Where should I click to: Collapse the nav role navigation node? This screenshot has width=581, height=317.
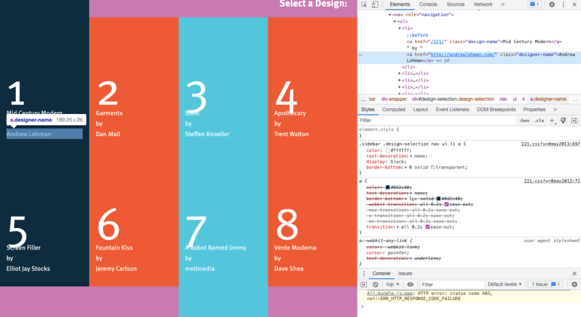(390, 15)
